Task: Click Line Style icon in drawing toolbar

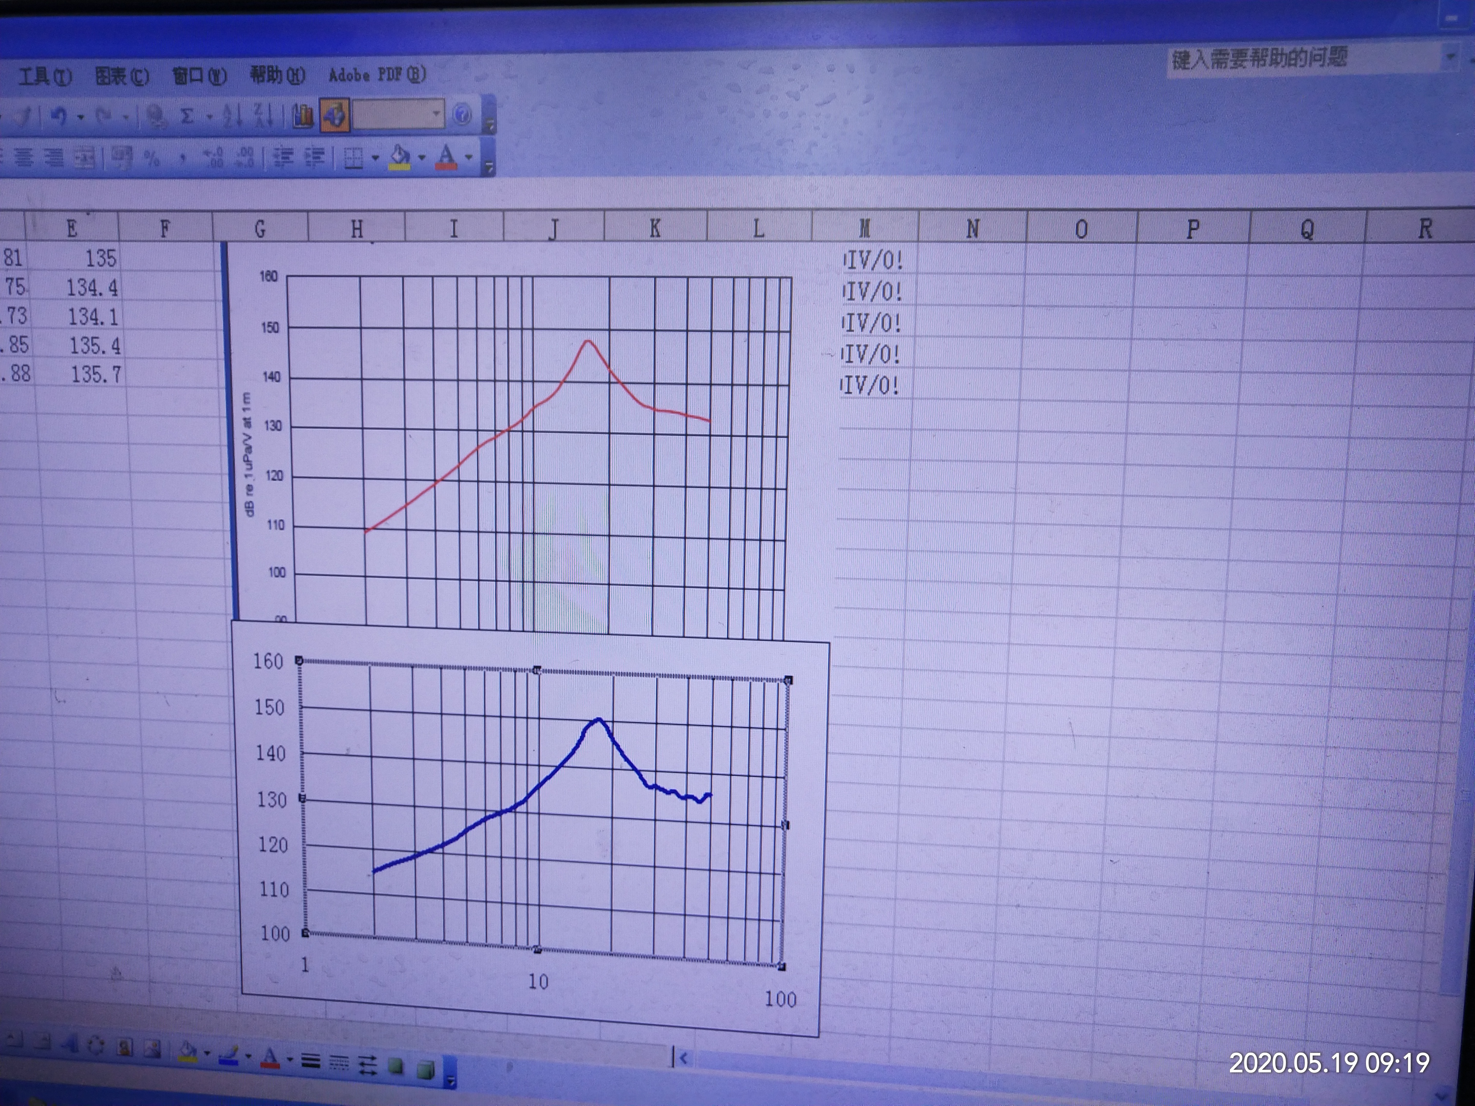Action: [x=311, y=1061]
